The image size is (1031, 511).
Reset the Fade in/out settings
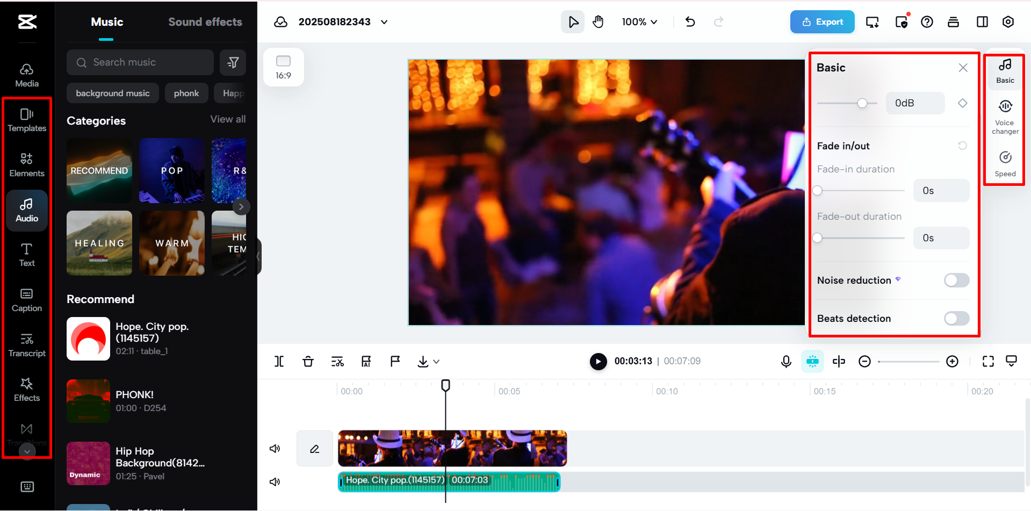click(x=962, y=146)
